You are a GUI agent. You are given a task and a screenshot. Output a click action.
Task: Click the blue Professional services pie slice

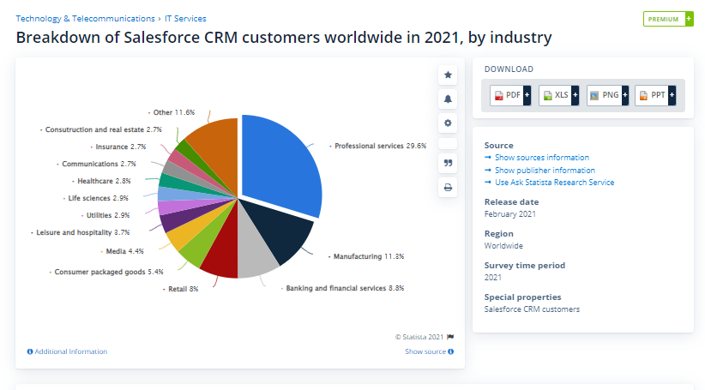[x=283, y=163]
